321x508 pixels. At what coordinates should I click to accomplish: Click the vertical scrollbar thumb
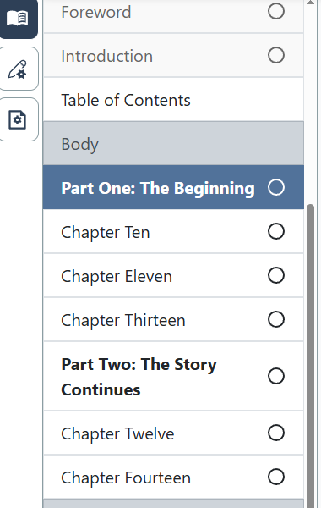click(x=310, y=356)
